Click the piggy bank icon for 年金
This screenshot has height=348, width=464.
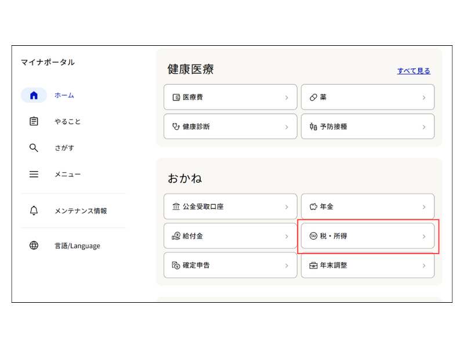tap(313, 206)
